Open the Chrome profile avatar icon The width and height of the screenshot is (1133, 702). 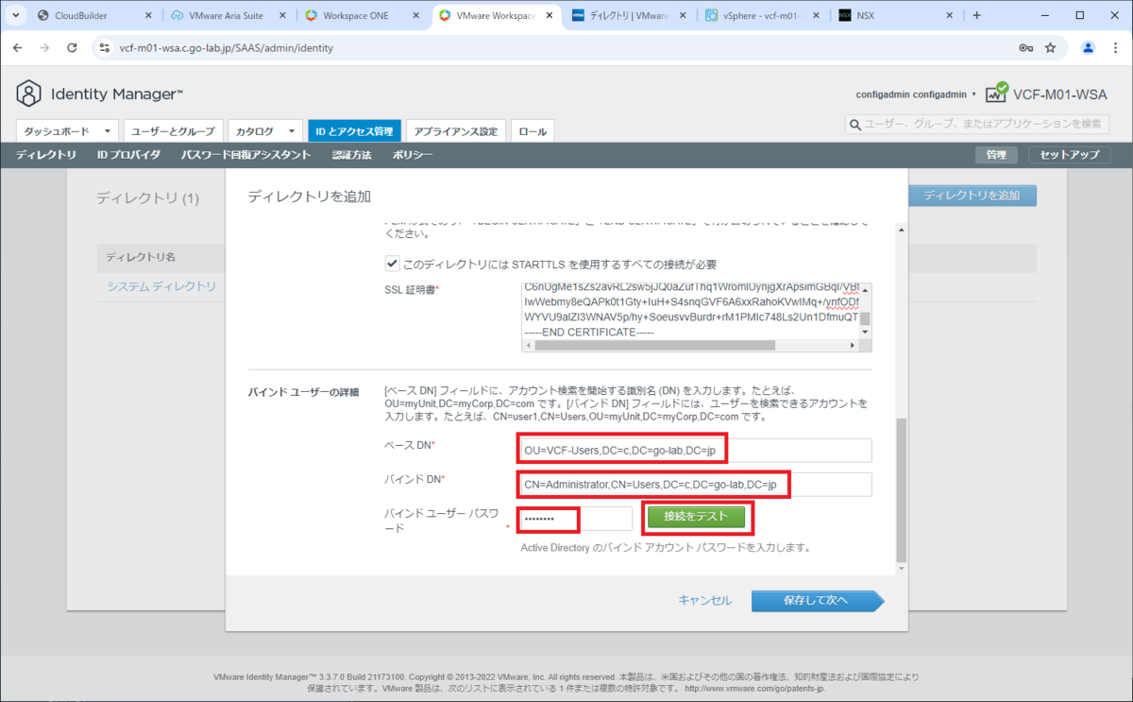1088,47
